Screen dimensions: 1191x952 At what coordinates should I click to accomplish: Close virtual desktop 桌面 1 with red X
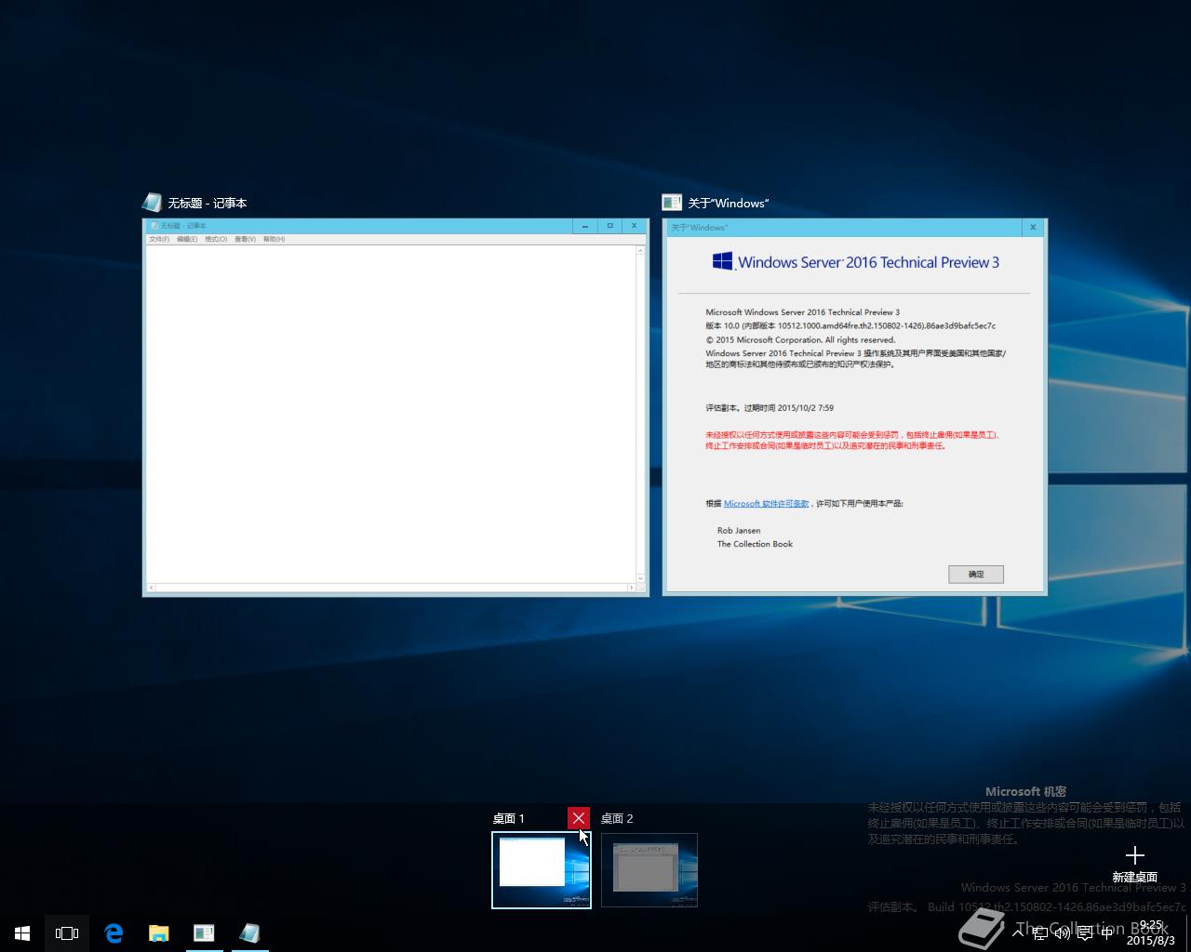(579, 818)
